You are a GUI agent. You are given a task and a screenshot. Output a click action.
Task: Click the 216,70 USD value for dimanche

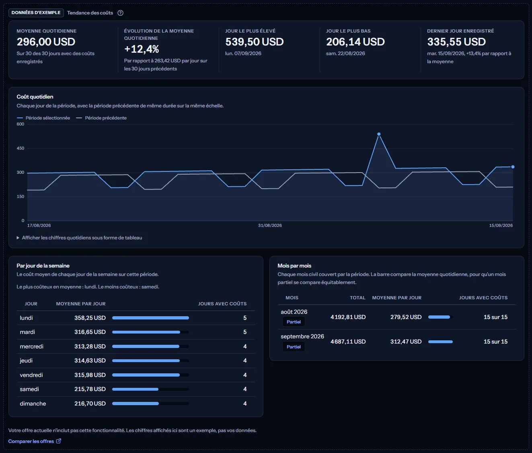(x=90, y=404)
